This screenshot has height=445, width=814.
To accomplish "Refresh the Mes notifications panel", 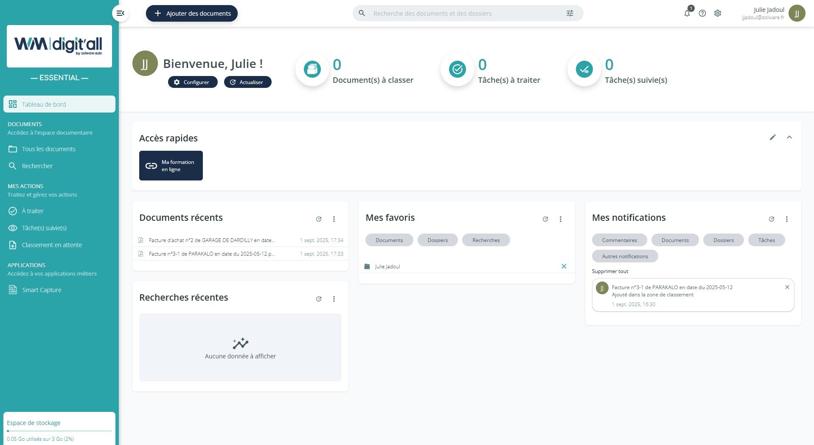I will pyautogui.click(x=772, y=219).
